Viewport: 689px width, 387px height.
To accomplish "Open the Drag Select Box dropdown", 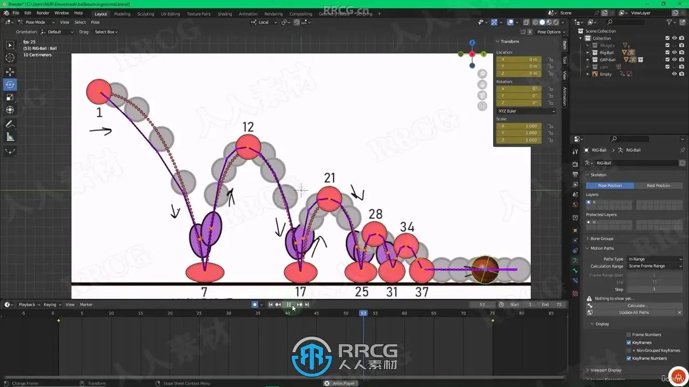I will pyautogui.click(x=106, y=32).
